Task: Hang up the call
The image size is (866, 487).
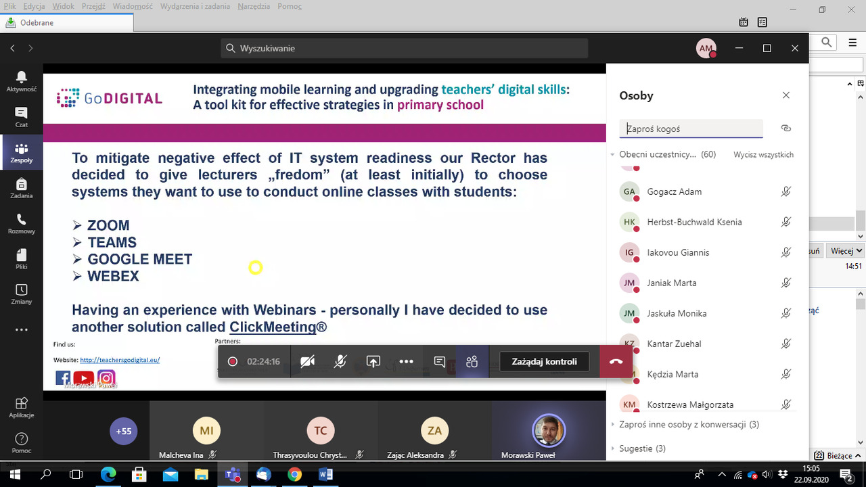Action: tap(616, 362)
